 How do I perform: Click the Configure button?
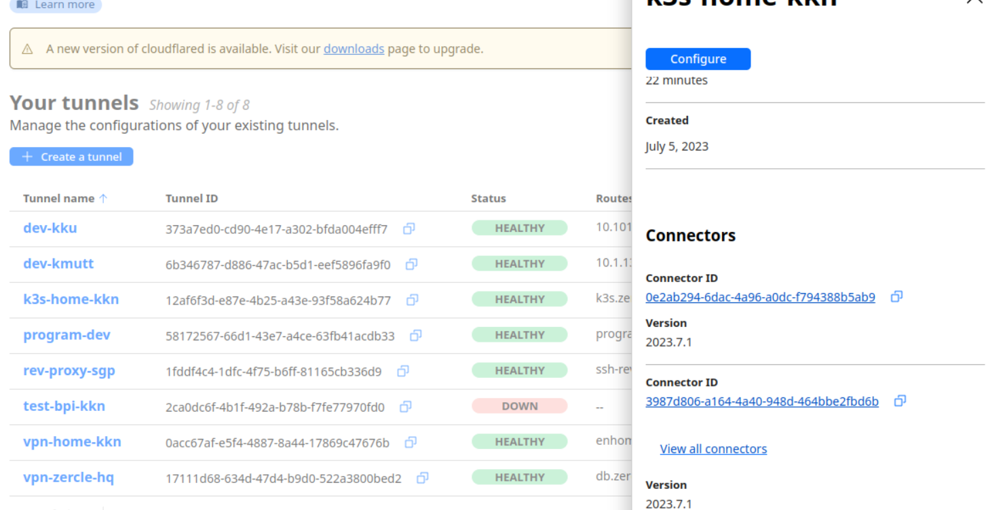coord(698,59)
